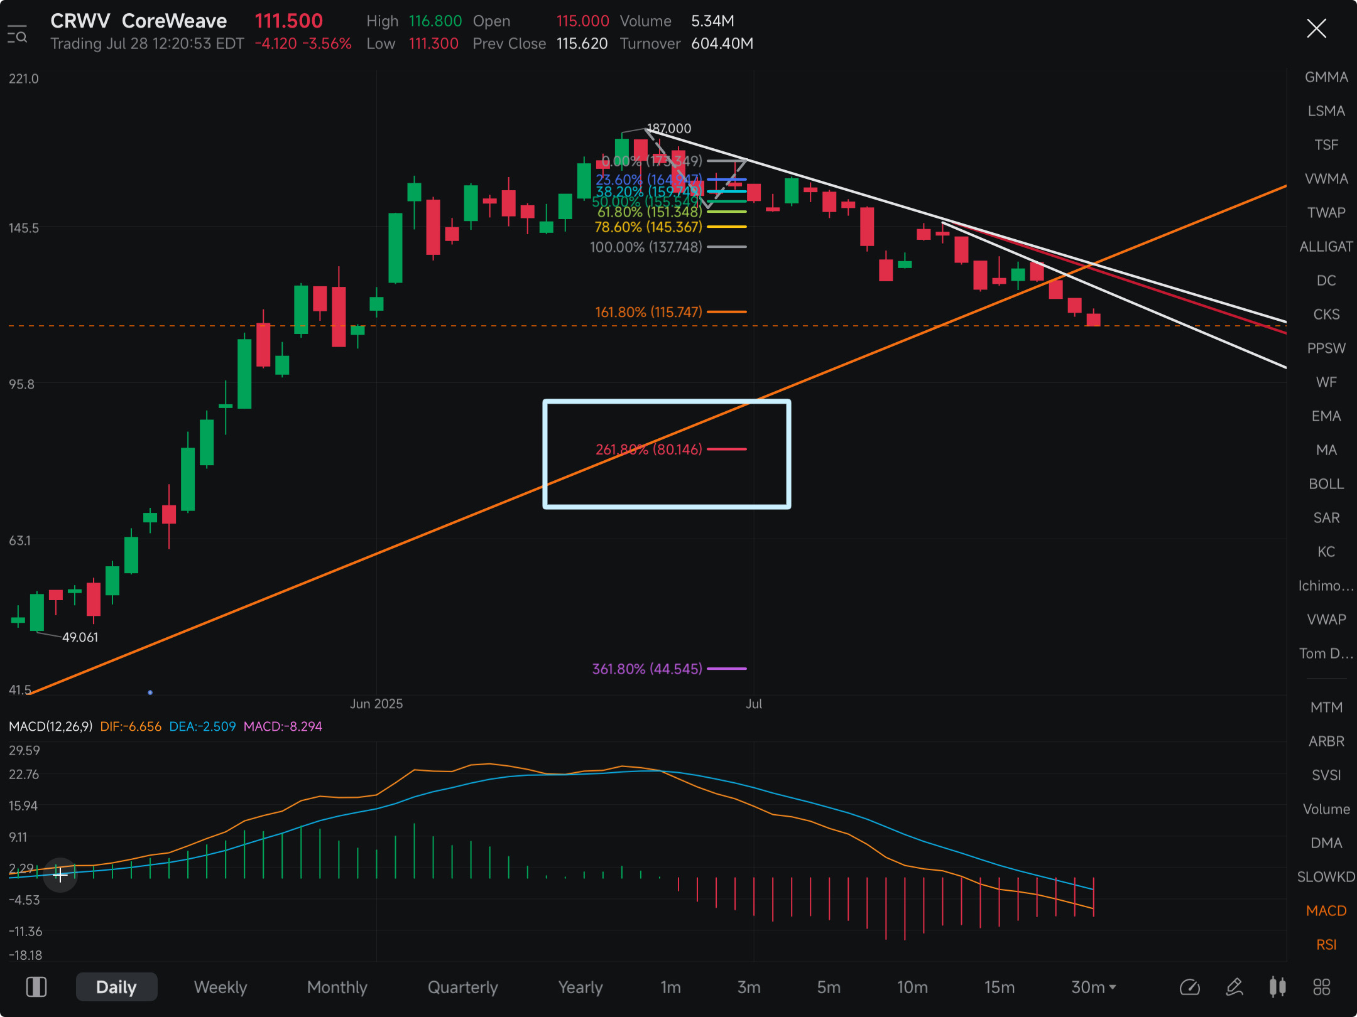The width and height of the screenshot is (1357, 1017).
Task: Open the four-square grid menu icon
Action: 1322,987
